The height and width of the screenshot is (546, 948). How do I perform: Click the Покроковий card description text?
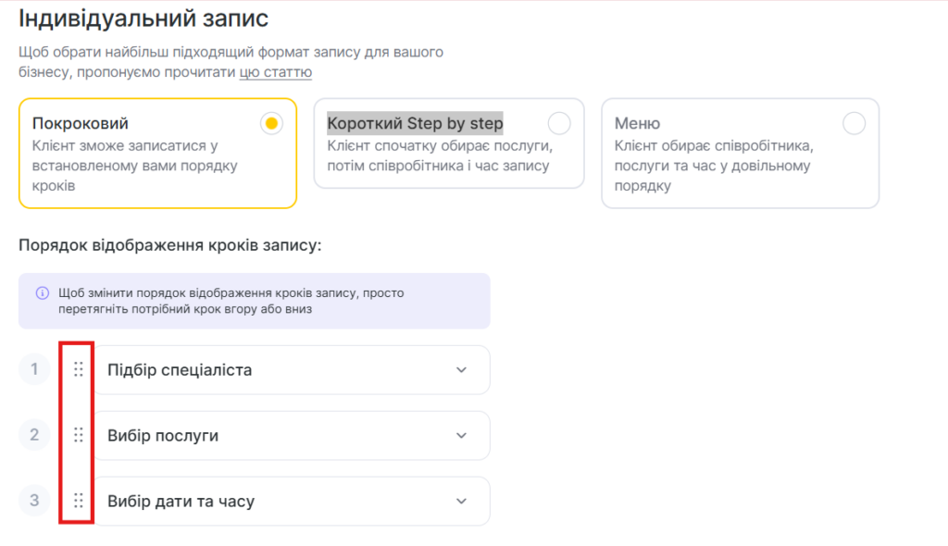pyautogui.click(x=134, y=167)
